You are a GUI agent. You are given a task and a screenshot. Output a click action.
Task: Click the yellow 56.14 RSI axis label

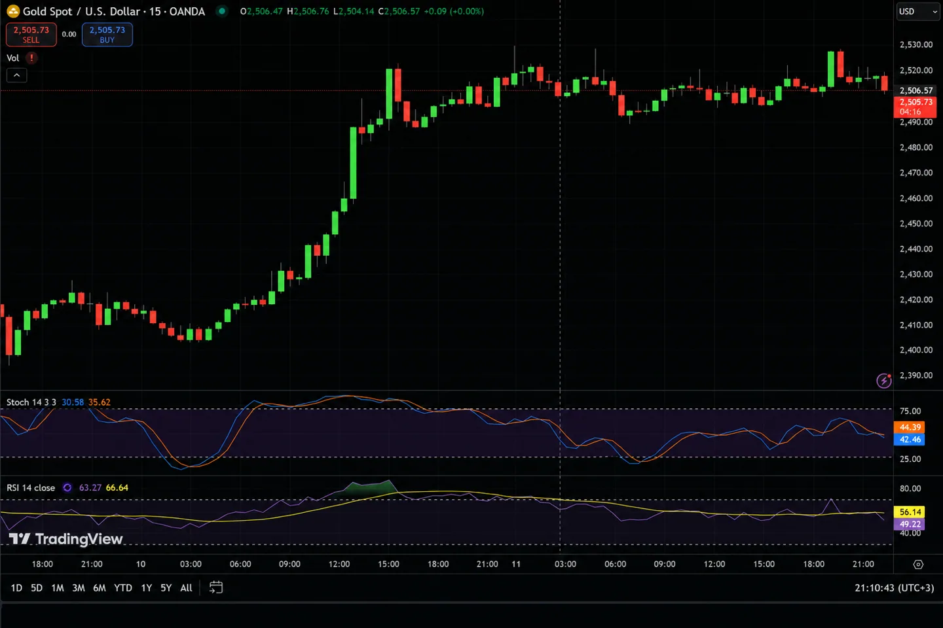(x=910, y=512)
